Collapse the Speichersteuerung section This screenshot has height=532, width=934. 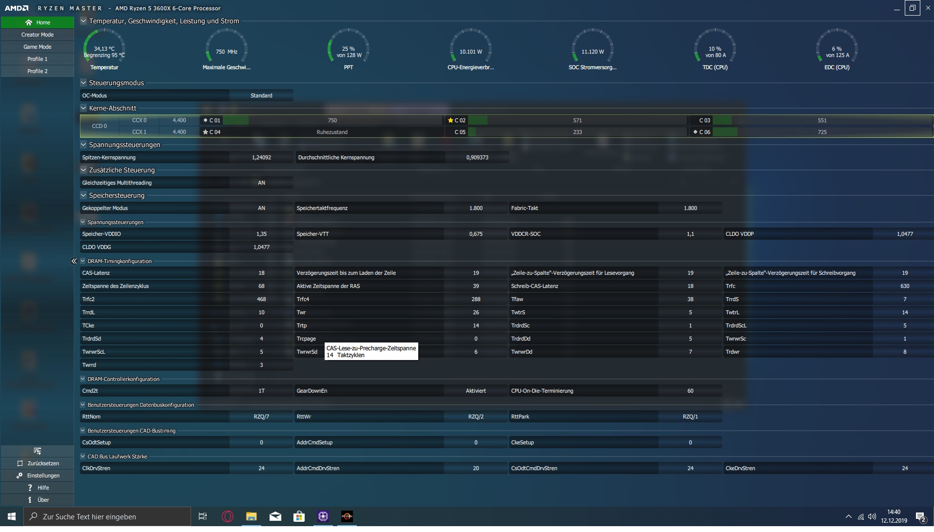point(83,195)
